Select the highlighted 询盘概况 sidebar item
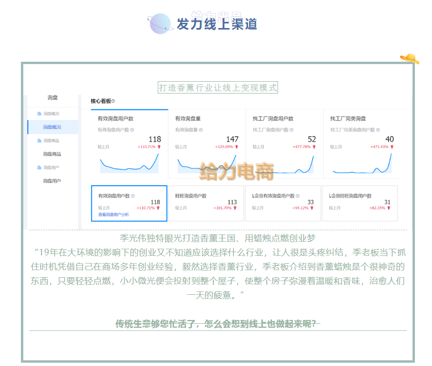 click(x=52, y=127)
